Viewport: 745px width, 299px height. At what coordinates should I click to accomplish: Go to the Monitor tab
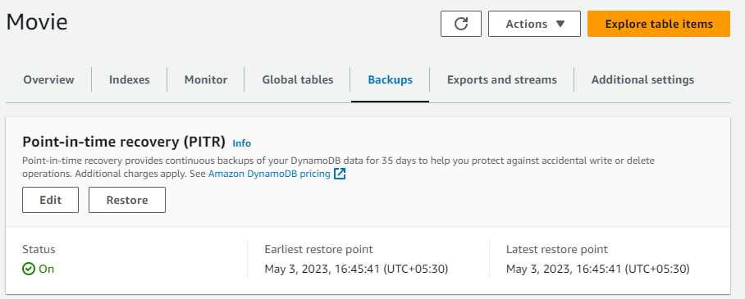[206, 79]
